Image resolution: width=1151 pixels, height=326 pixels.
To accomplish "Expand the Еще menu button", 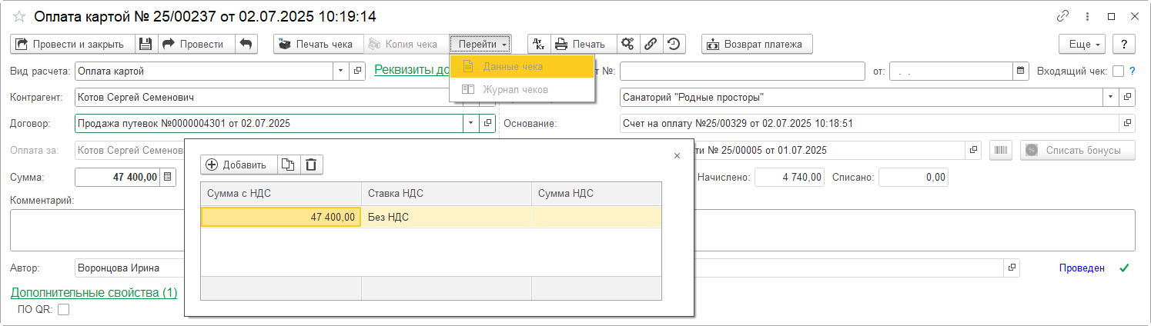I will click(x=1082, y=44).
